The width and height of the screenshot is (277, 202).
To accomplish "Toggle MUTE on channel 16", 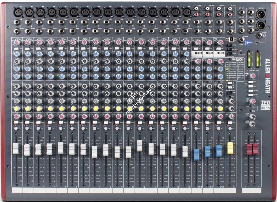I will tap(185, 122).
